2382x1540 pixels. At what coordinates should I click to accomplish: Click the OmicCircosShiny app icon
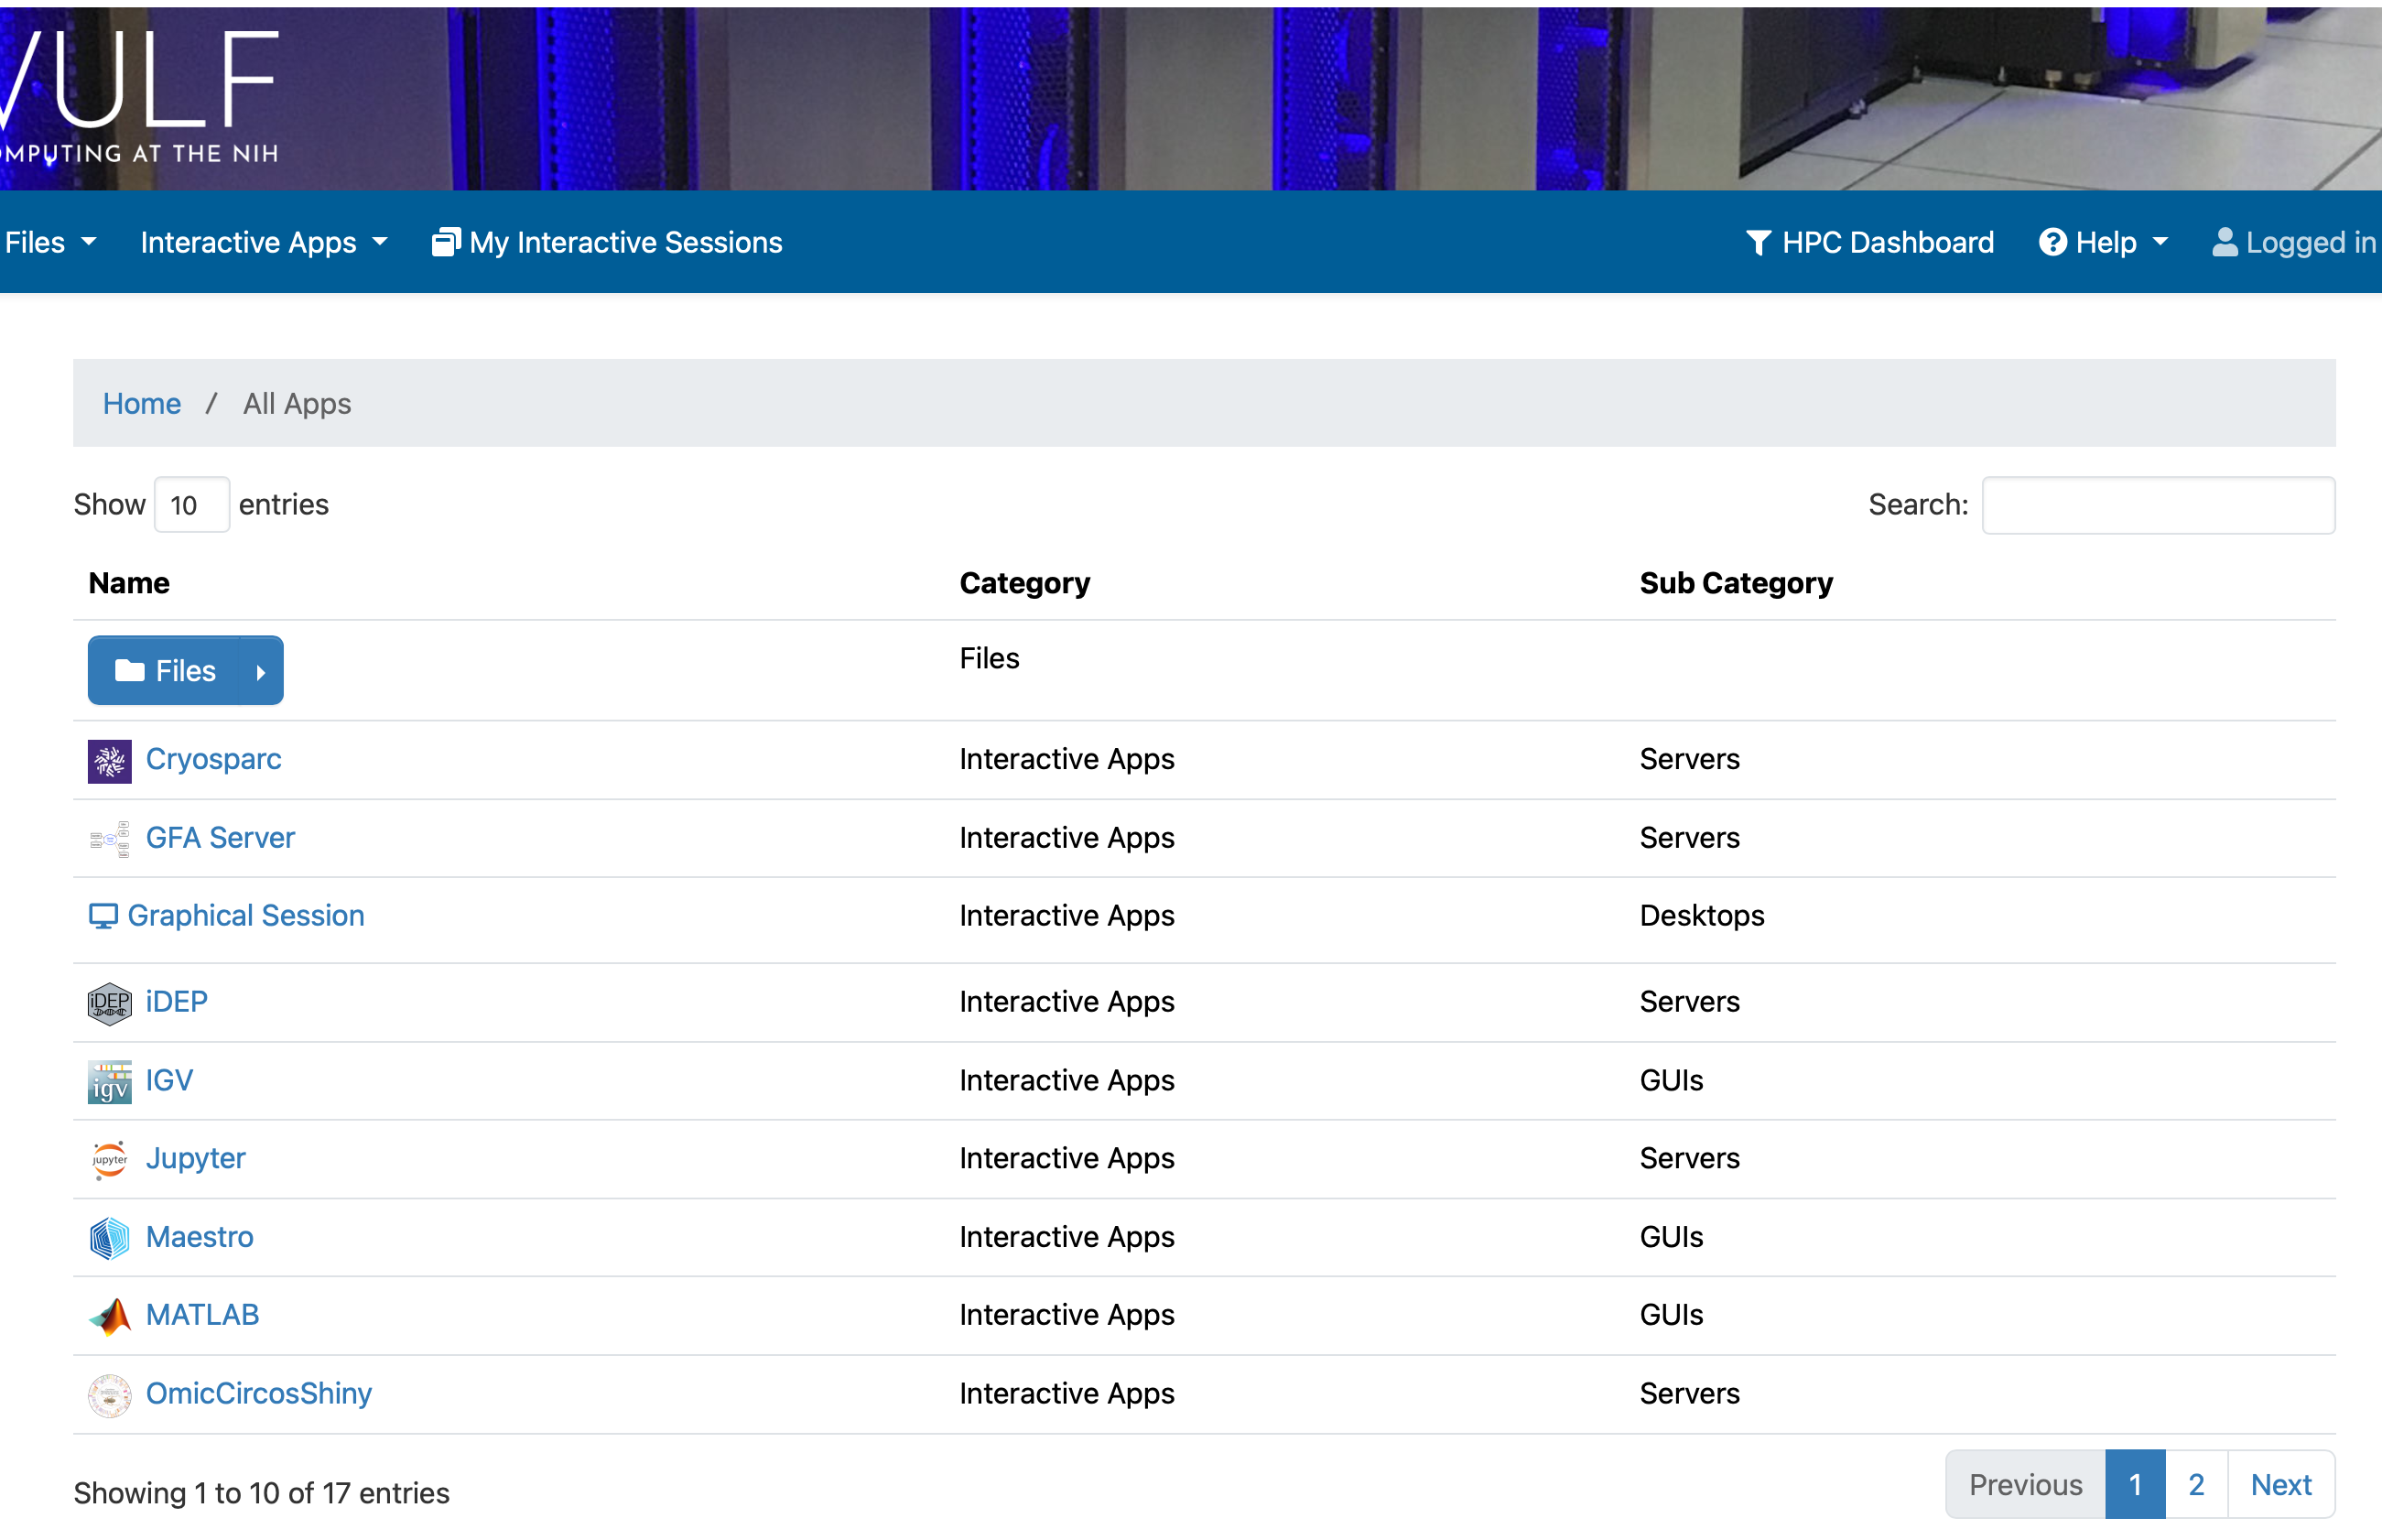pos(109,1395)
